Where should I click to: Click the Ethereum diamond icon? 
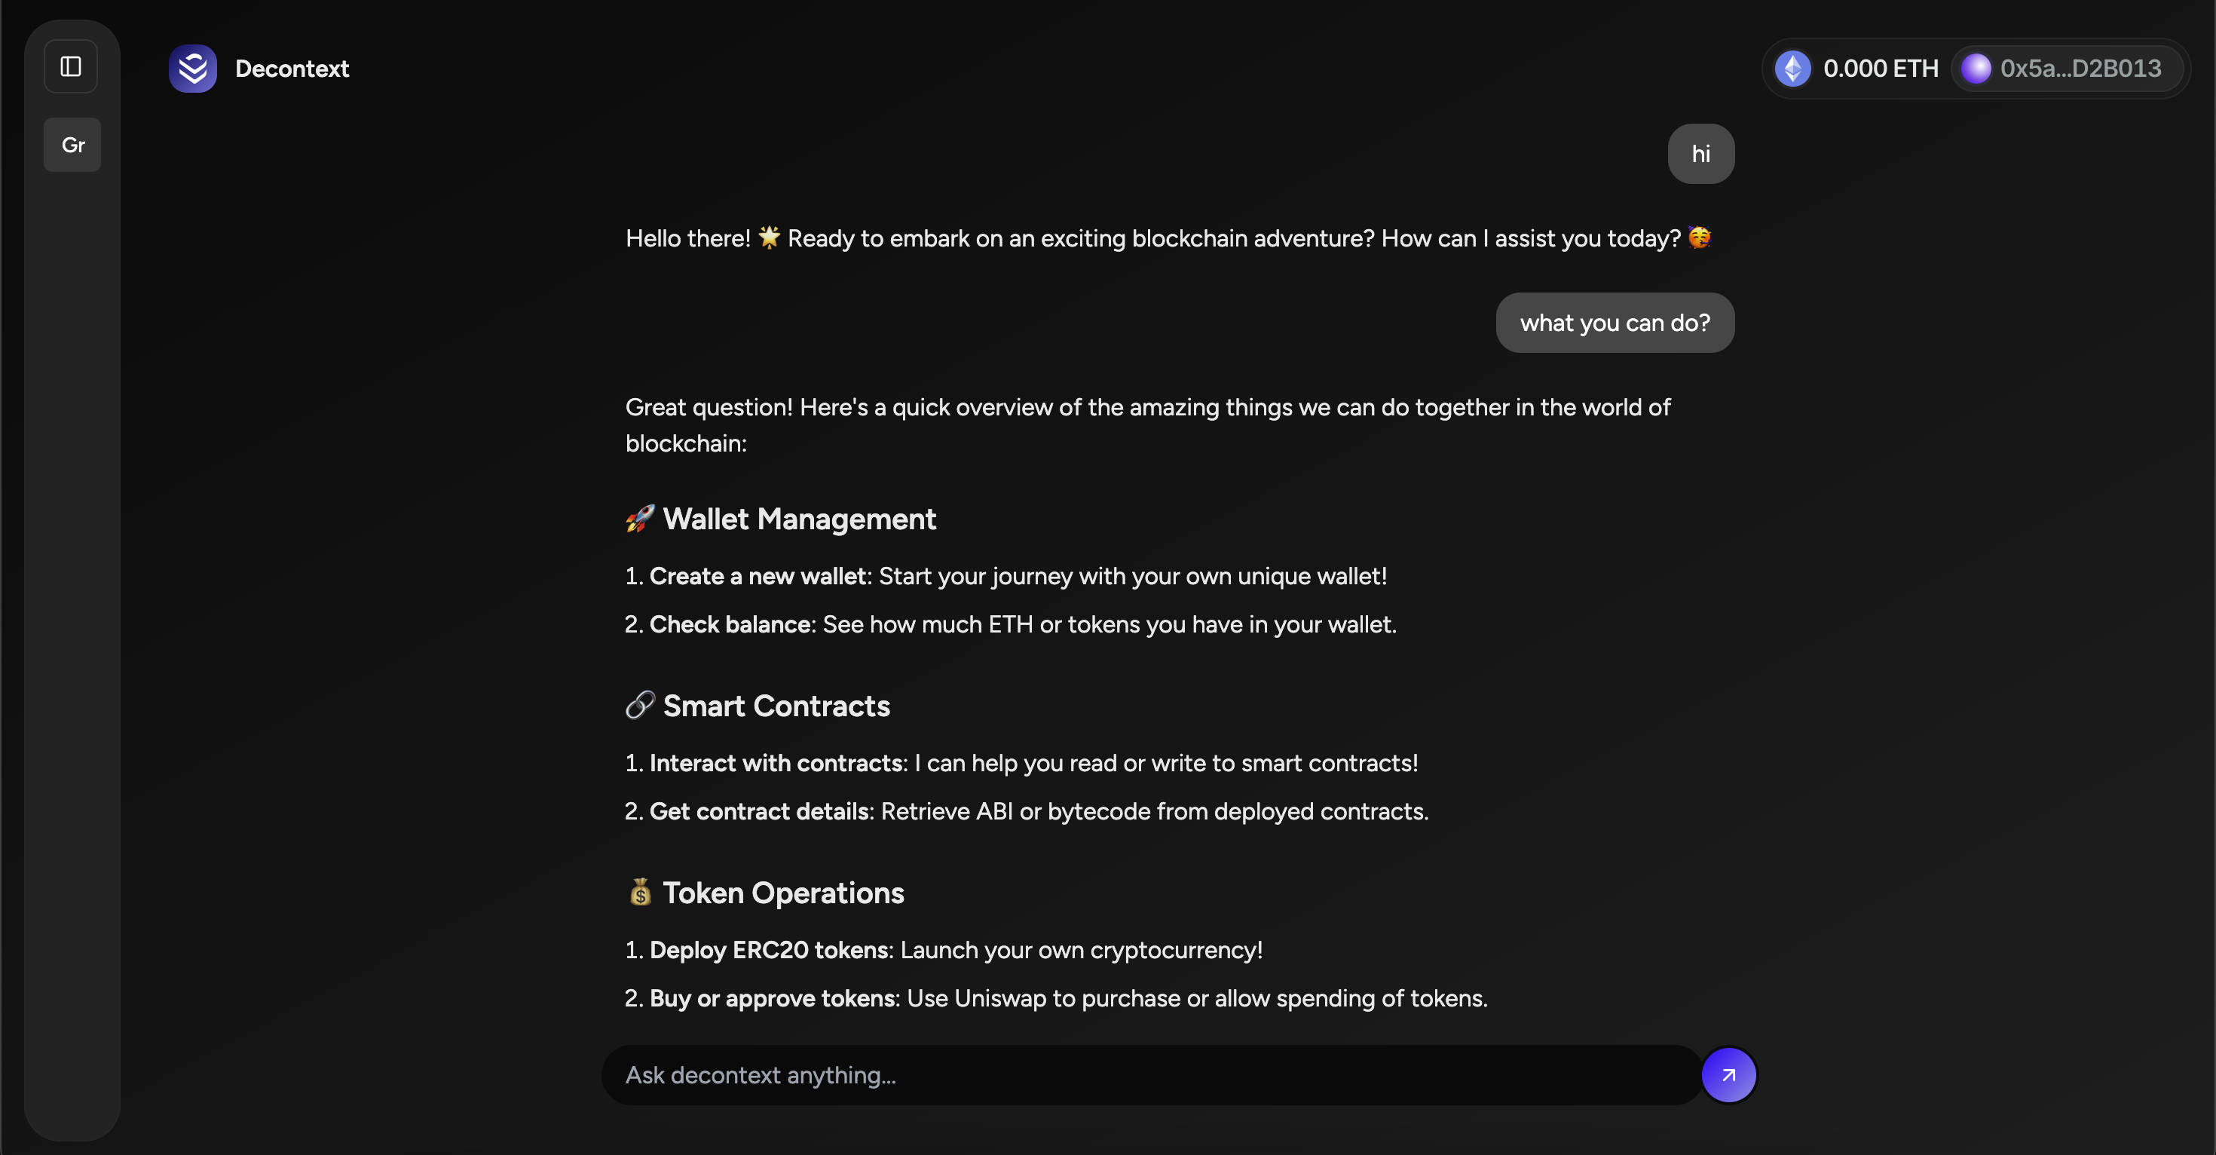(1792, 68)
